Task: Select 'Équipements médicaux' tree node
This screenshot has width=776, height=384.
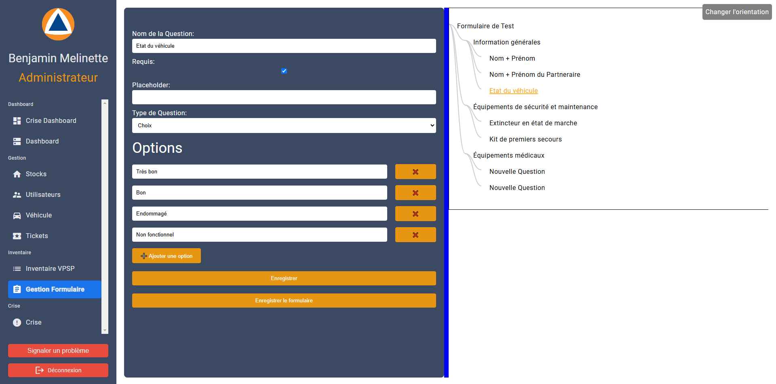Action: (508, 156)
